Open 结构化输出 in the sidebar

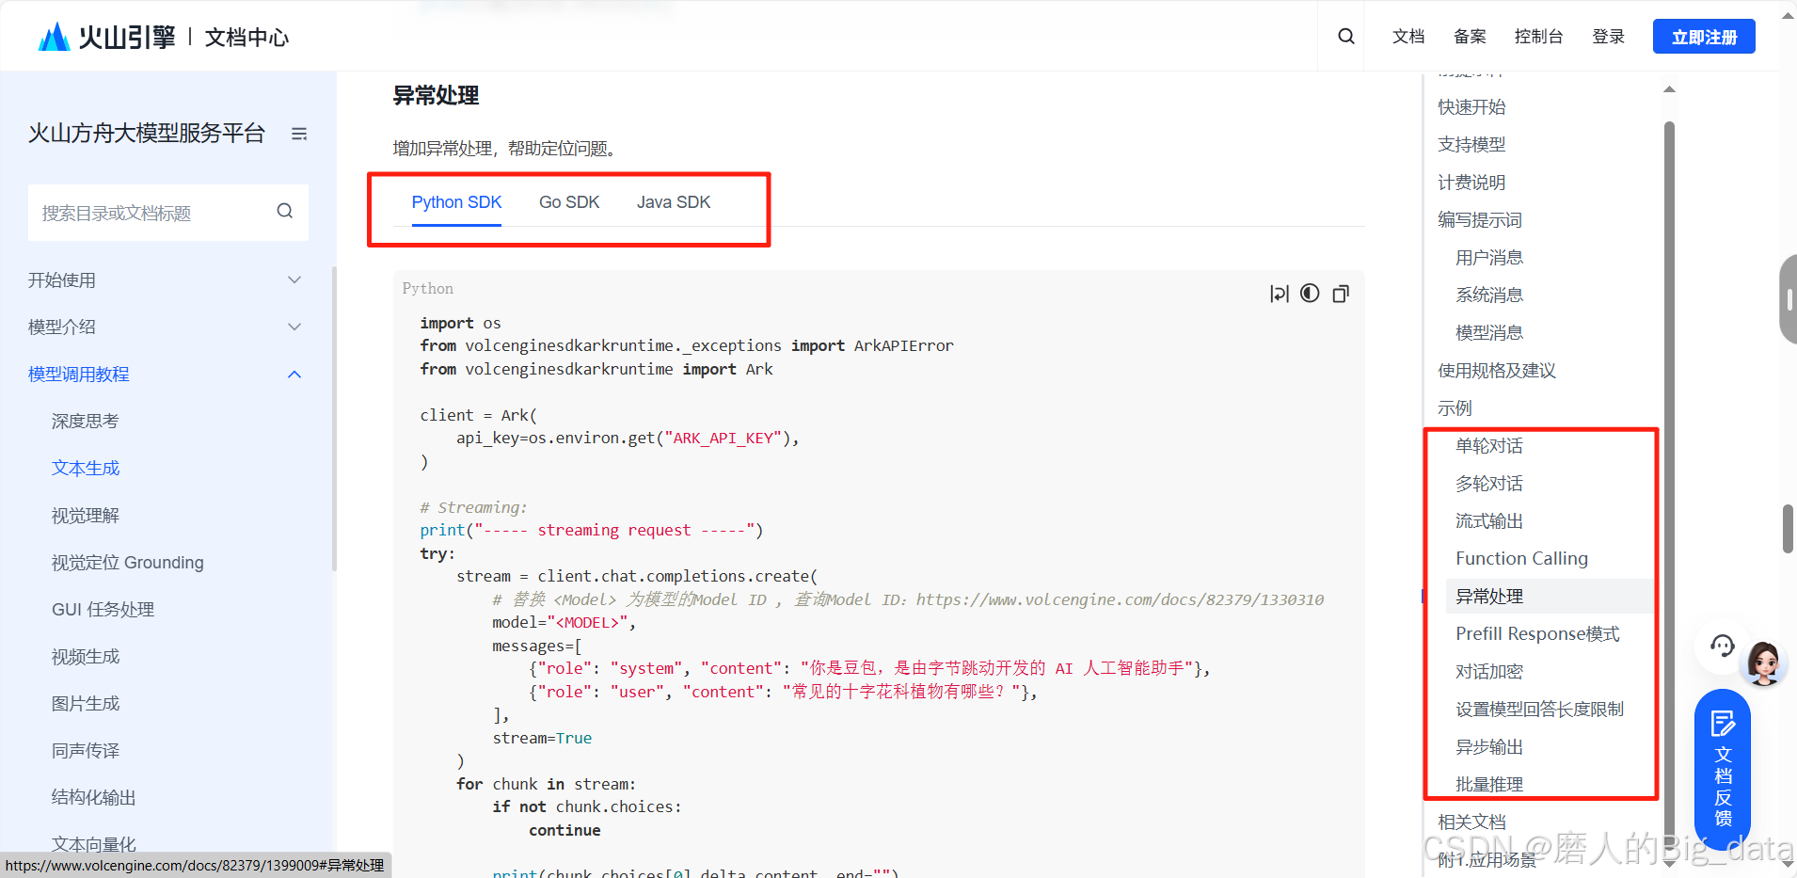pos(94,798)
